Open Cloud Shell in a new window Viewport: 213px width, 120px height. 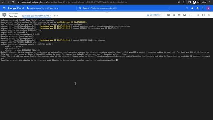[x=203, y=15]
